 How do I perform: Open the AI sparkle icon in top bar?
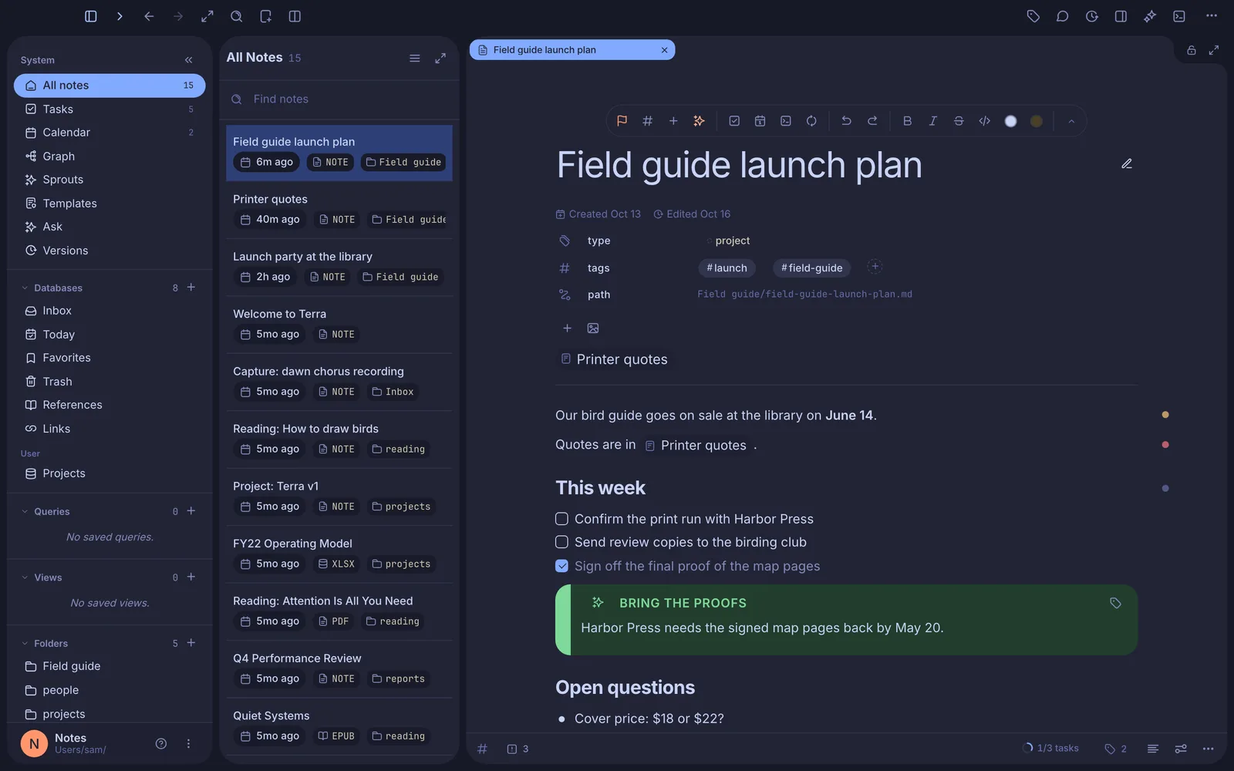(x=1150, y=16)
